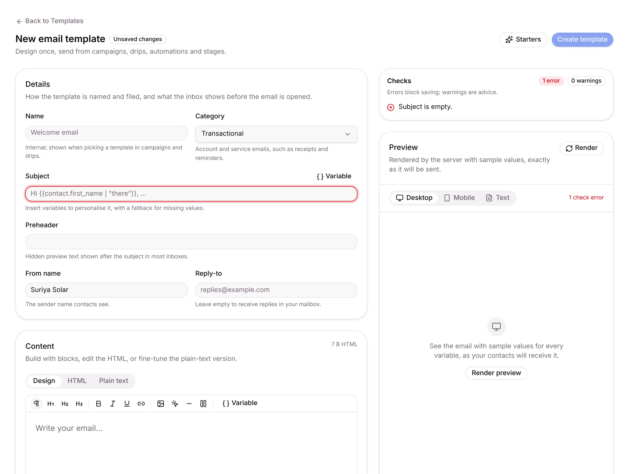Click the '7 B HTML' size label
The image size is (637, 474).
coord(344,344)
